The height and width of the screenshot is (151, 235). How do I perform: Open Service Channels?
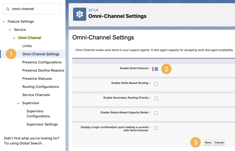(x=36, y=95)
